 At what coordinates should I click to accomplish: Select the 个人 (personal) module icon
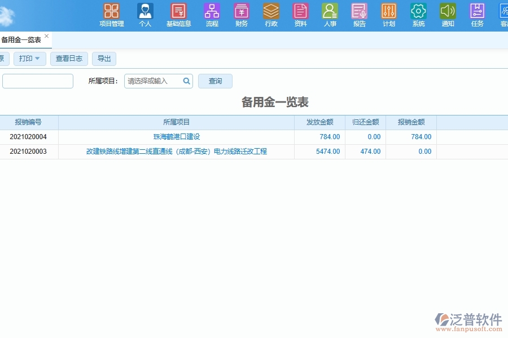pyautogui.click(x=145, y=15)
